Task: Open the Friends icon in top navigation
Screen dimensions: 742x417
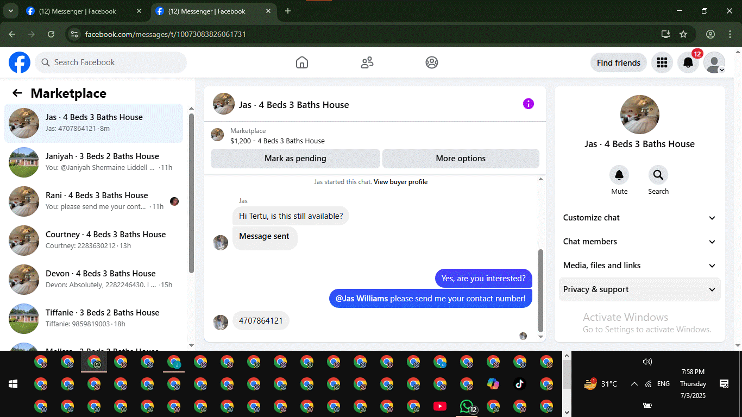Action: [367, 62]
